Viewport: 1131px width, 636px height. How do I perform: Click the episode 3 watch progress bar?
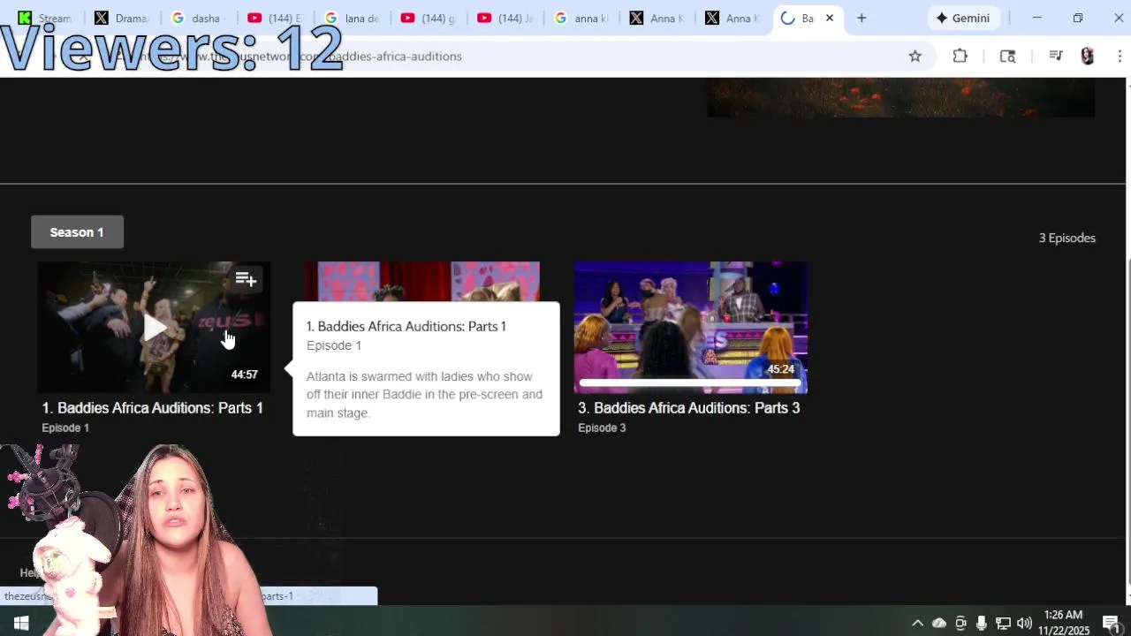coord(690,383)
